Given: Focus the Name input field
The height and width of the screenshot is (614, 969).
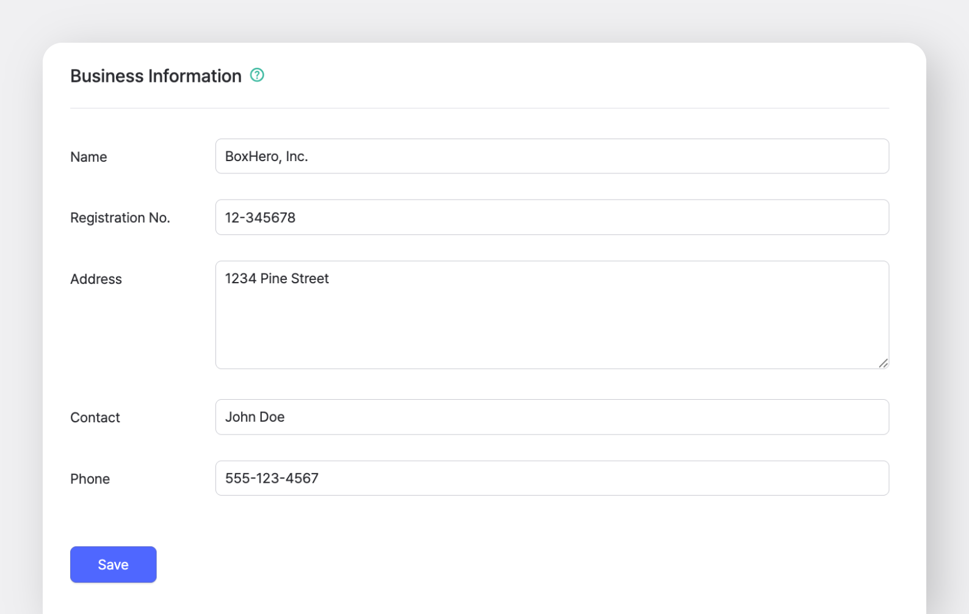Looking at the screenshot, I should click(552, 156).
